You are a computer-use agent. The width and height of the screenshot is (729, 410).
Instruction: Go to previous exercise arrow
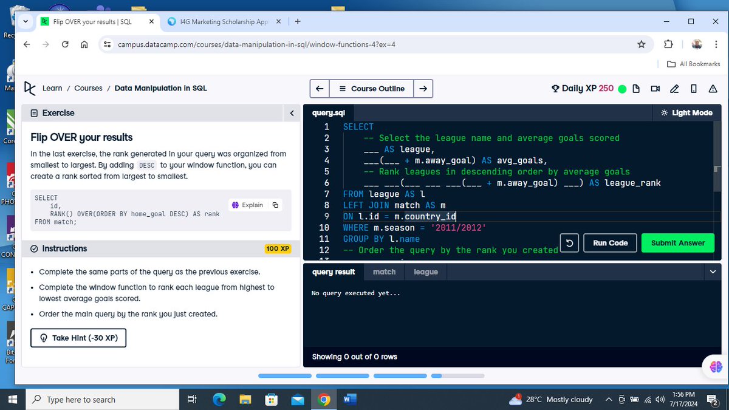(x=320, y=89)
